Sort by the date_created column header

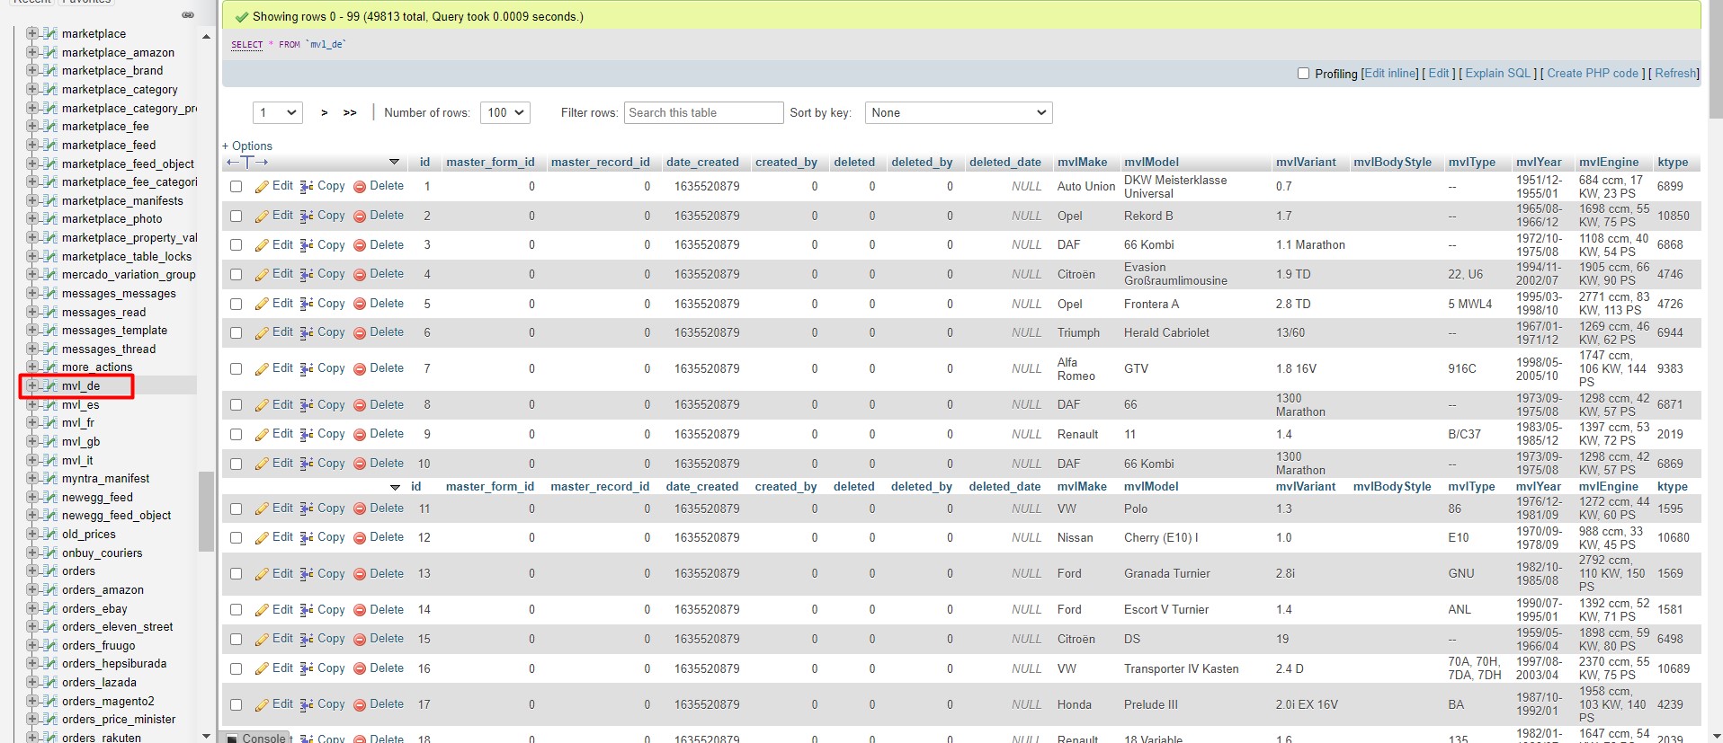(702, 163)
